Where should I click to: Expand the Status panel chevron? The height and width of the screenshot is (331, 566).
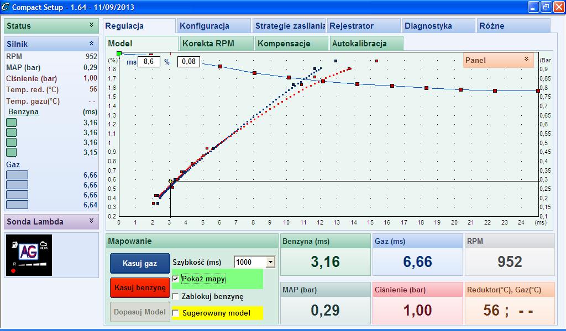tap(91, 25)
